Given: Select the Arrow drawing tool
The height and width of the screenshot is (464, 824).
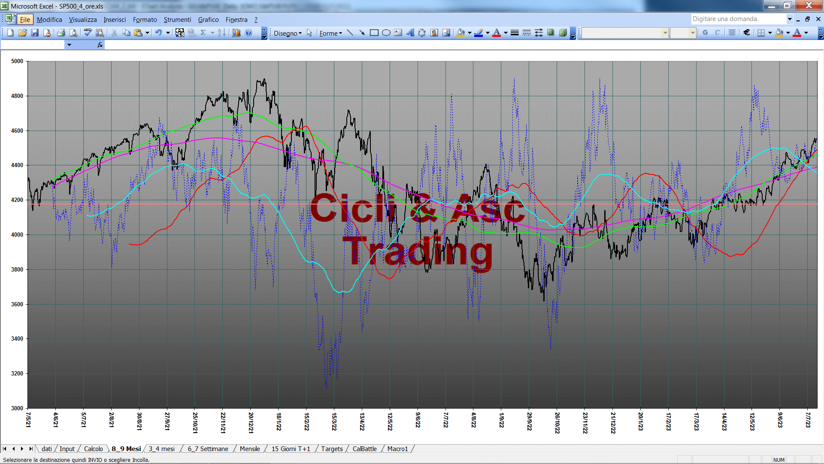Looking at the screenshot, I should point(362,33).
